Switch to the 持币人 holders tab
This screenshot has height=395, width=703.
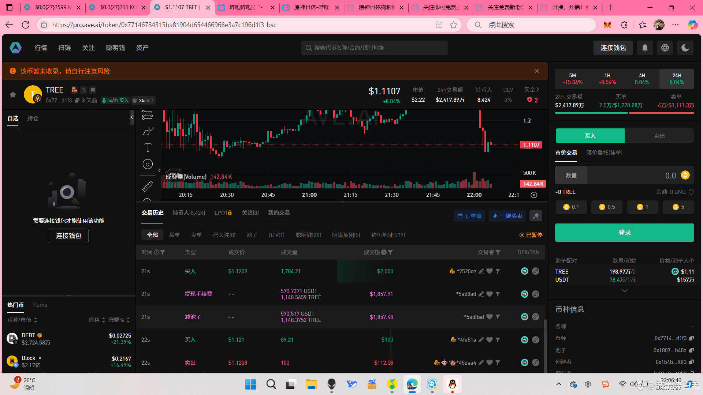189,213
